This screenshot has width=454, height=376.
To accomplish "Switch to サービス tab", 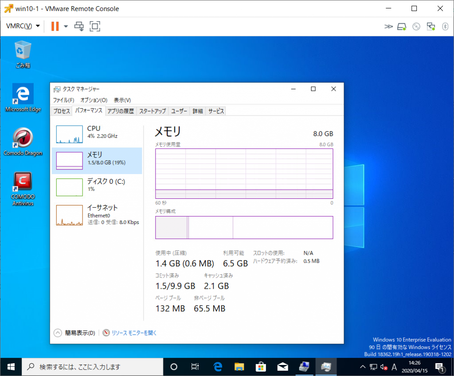I will pos(216,111).
